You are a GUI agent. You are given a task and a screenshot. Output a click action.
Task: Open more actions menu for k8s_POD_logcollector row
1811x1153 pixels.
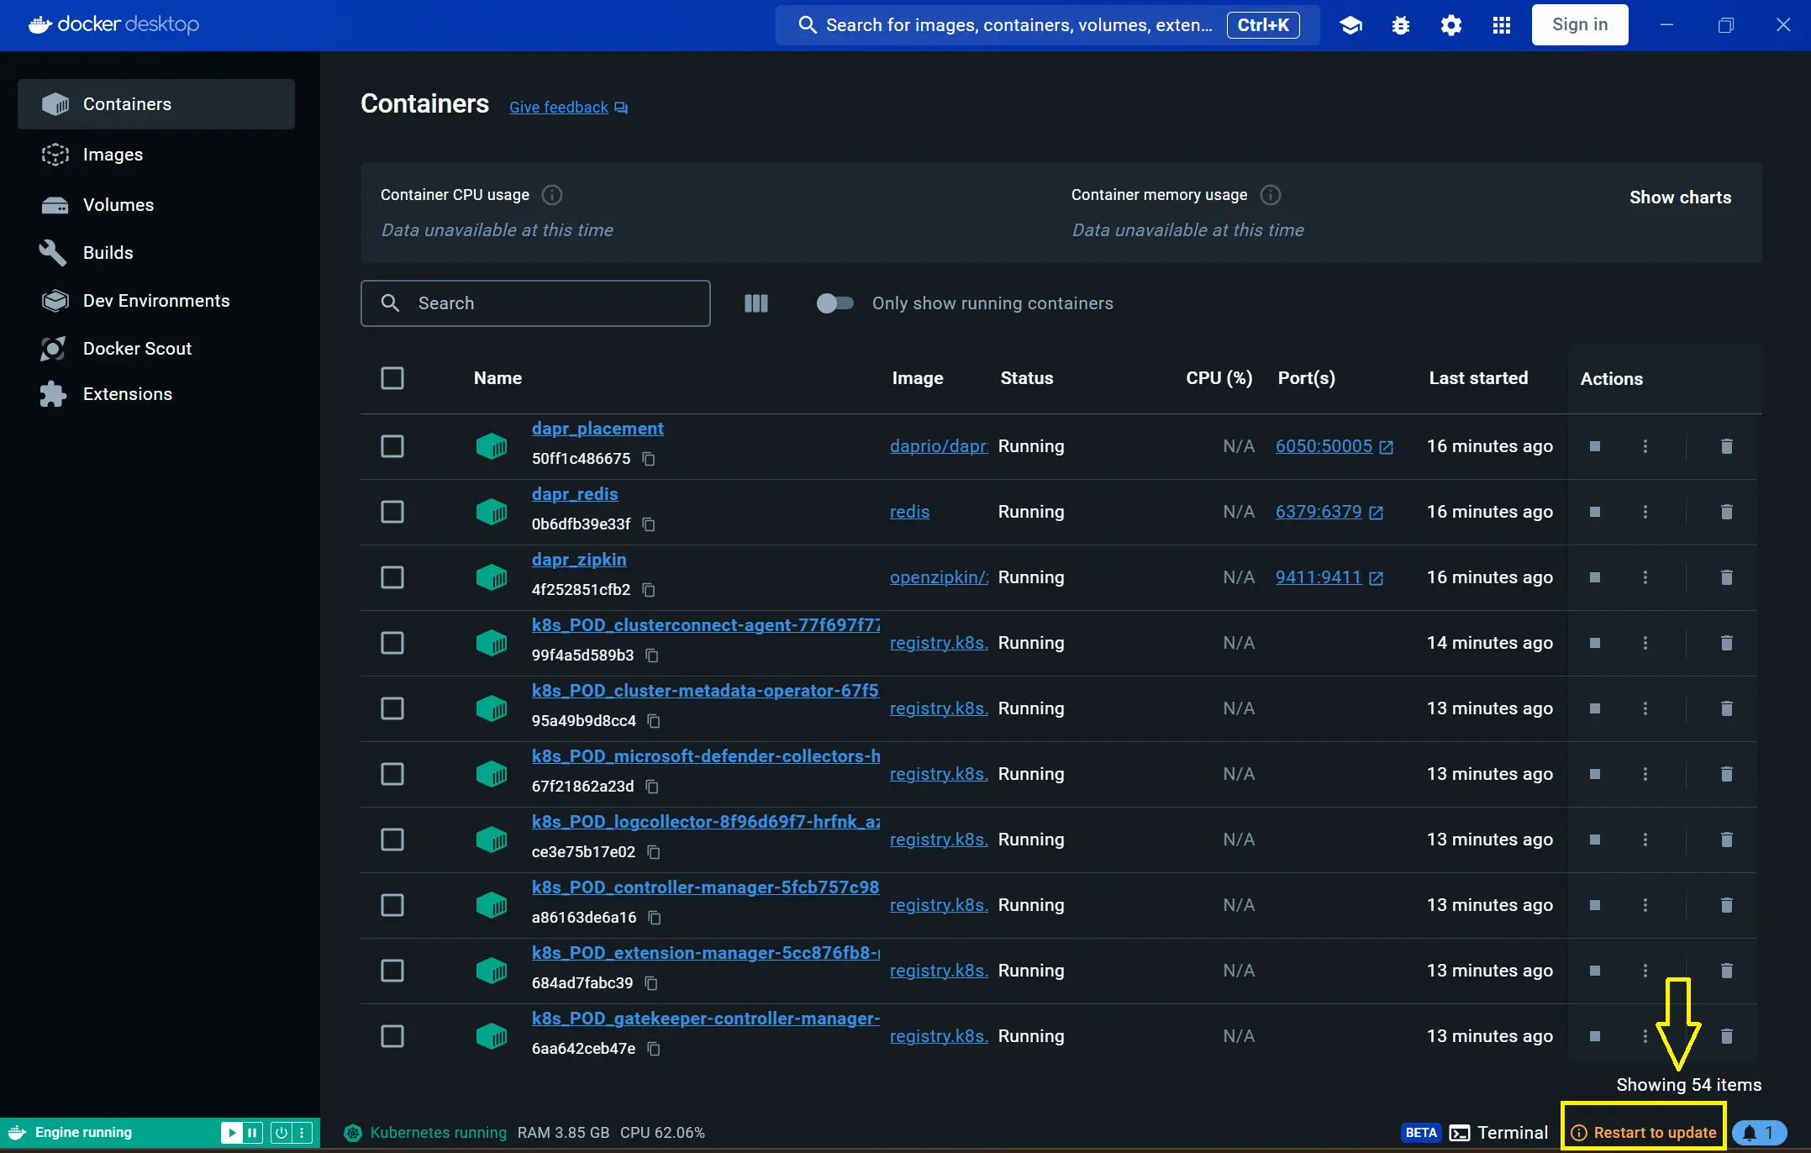pos(1645,840)
